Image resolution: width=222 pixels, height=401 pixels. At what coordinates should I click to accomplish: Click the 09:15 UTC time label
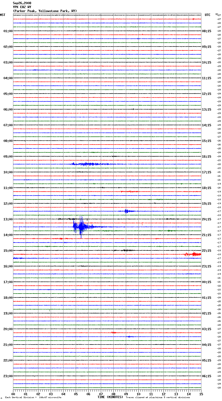click(207, 47)
